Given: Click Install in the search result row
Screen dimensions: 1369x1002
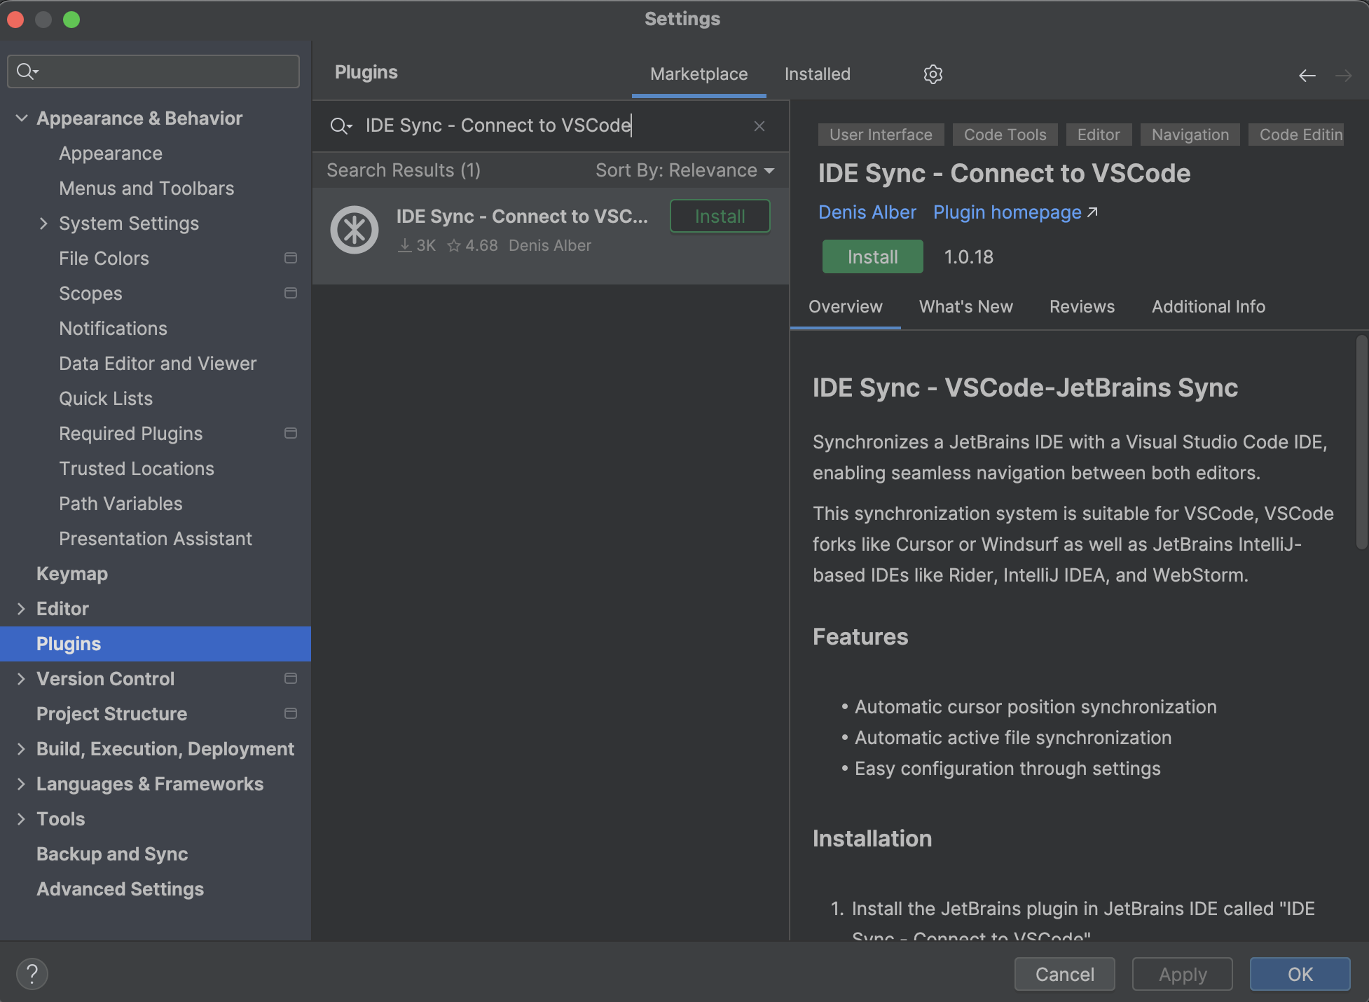Looking at the screenshot, I should click(x=720, y=217).
